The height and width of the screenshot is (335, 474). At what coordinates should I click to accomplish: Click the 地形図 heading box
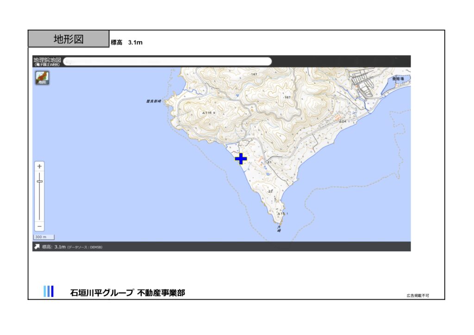click(69, 39)
